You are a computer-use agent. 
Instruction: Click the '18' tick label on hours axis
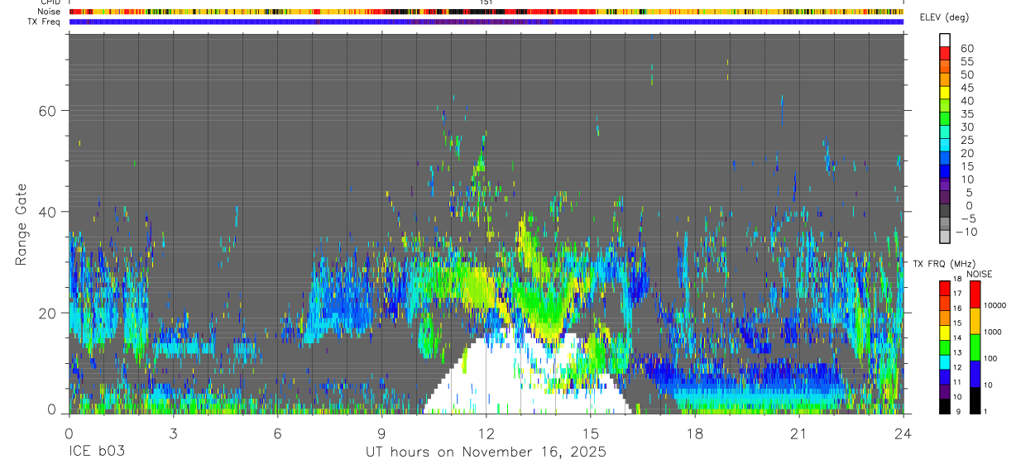tap(695, 433)
